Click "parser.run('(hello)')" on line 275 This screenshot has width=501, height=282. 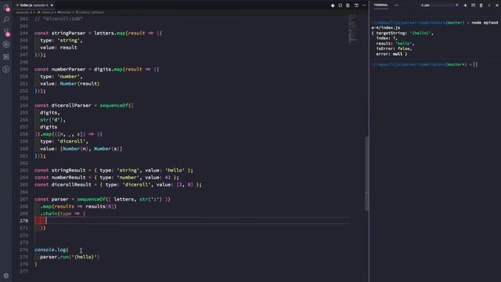tap(70, 257)
